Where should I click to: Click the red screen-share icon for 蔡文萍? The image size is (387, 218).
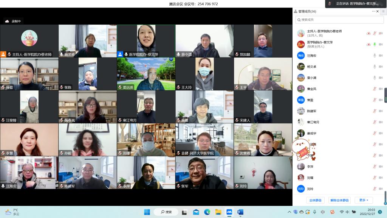[368, 44]
